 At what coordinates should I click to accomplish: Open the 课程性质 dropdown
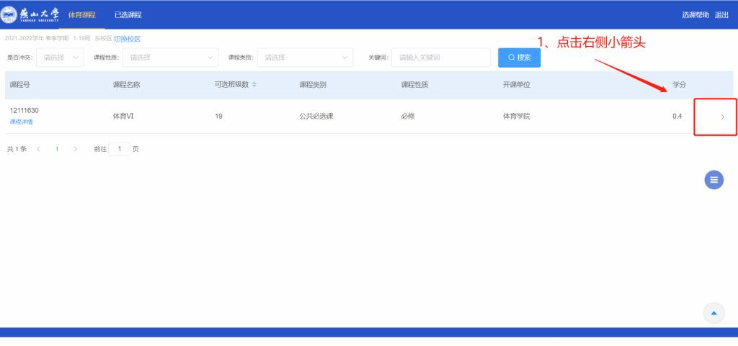(170, 58)
